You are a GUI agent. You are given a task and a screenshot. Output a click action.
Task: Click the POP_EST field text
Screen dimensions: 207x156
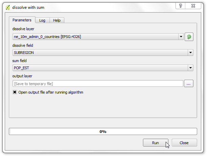click(x=21, y=68)
